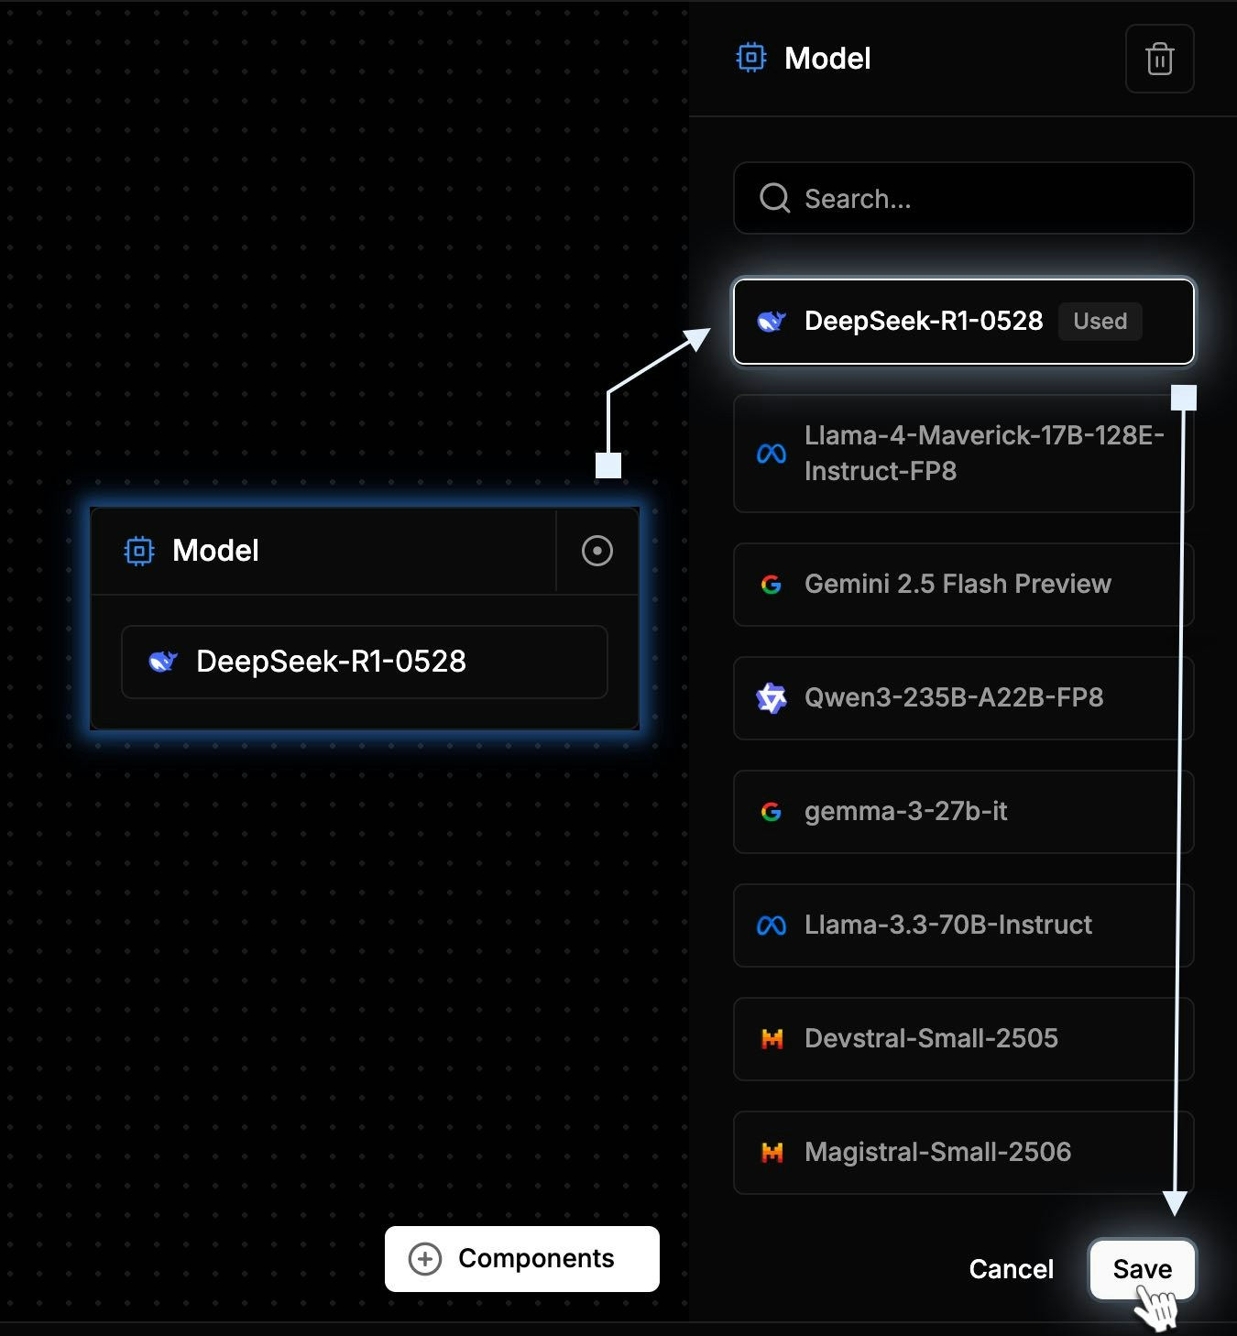Choose the Magistral-Small-2506 model

pyautogui.click(x=964, y=1153)
